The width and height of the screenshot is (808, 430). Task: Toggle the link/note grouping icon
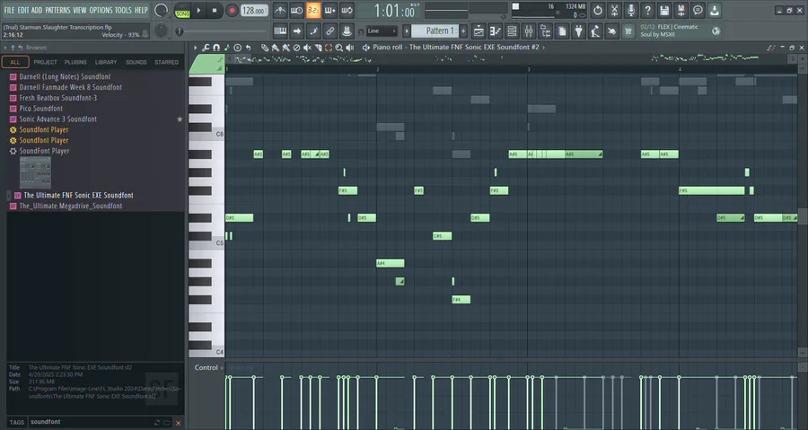[x=329, y=31]
